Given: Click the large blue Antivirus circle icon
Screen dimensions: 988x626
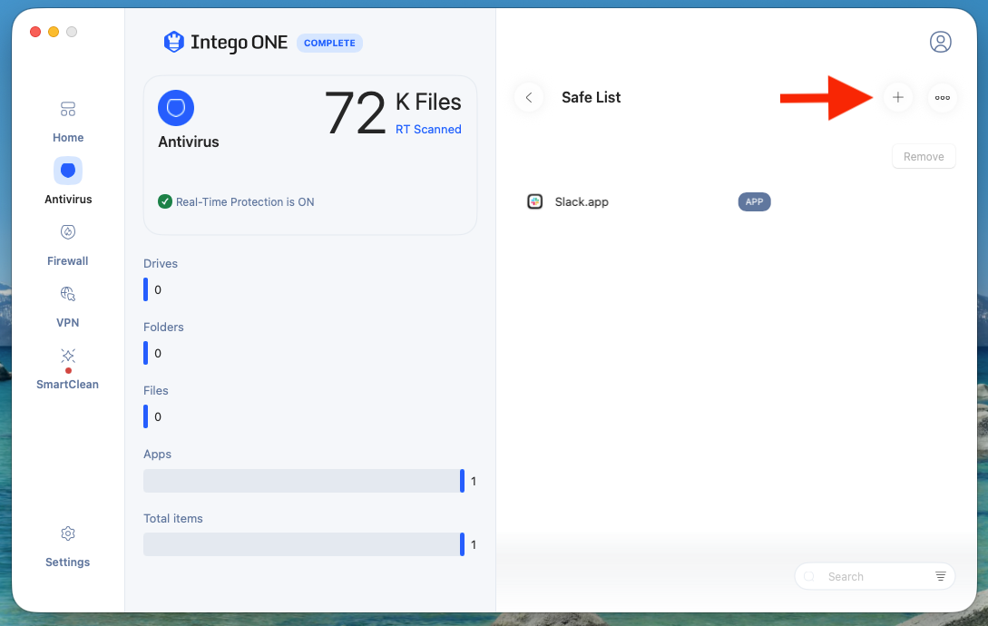Looking at the screenshot, I should 176,108.
